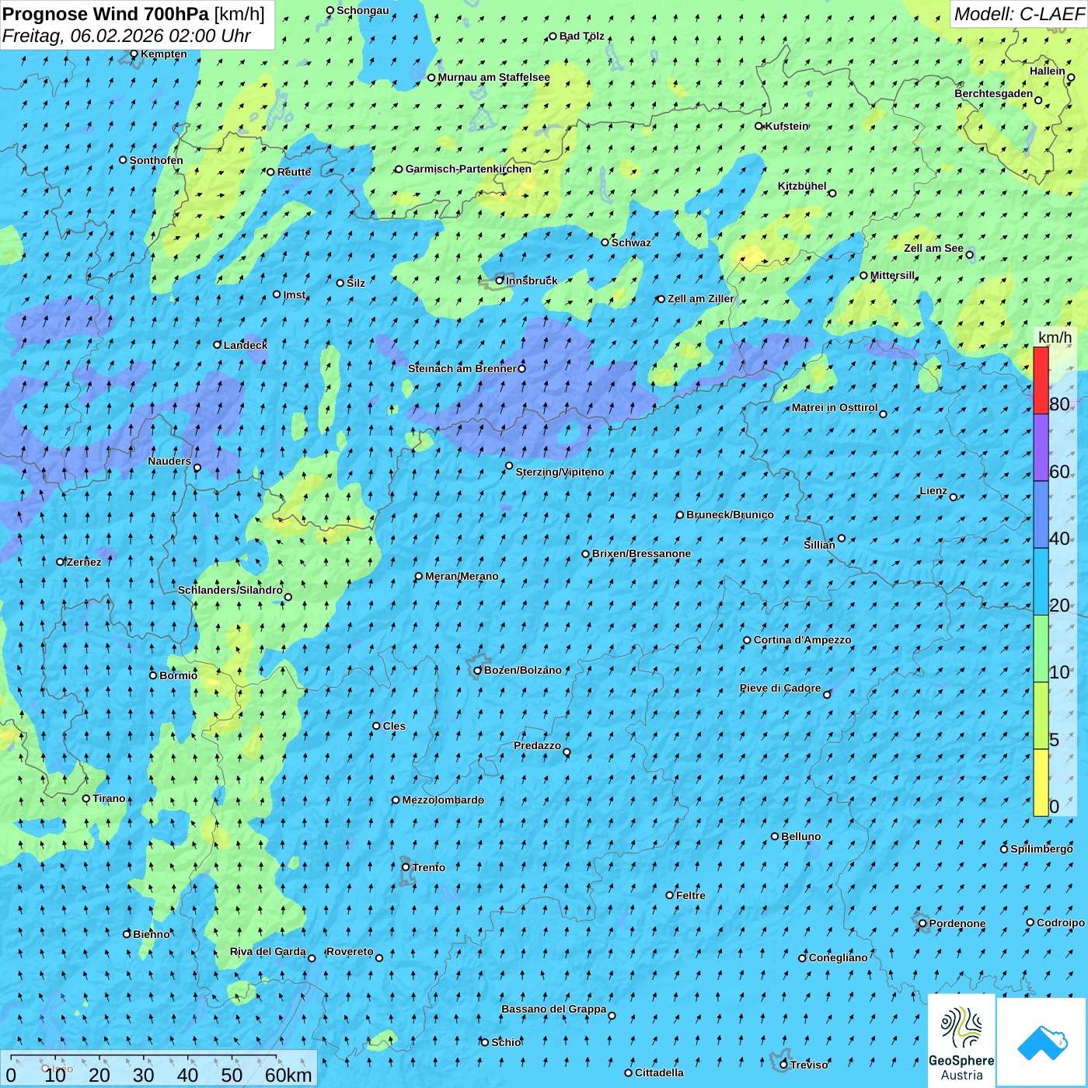This screenshot has height=1088, width=1088.
Task: Click the 'Reutte' label
Action: (x=294, y=172)
